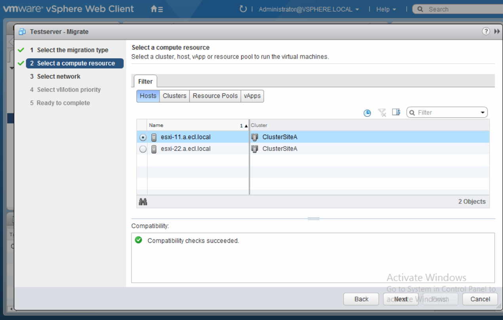Switch to the Clusters tab

174,96
